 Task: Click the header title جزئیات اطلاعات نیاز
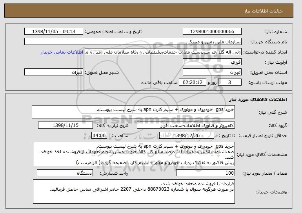(x=263, y=11)
